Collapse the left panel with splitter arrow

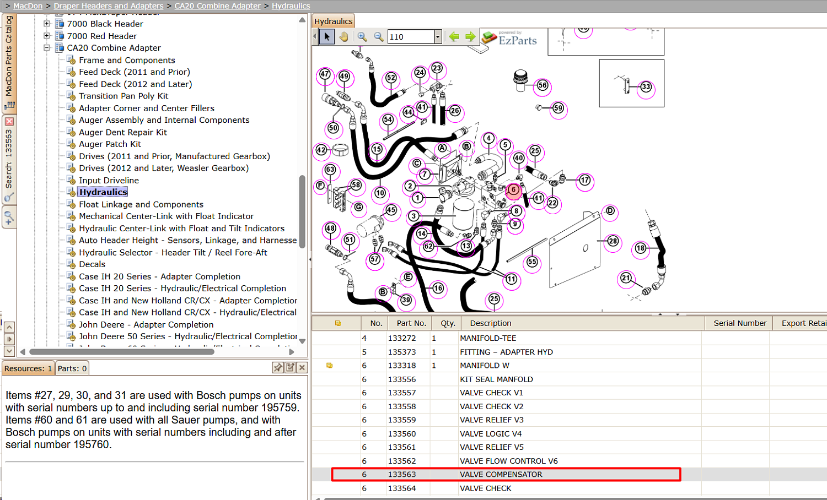[x=310, y=259]
